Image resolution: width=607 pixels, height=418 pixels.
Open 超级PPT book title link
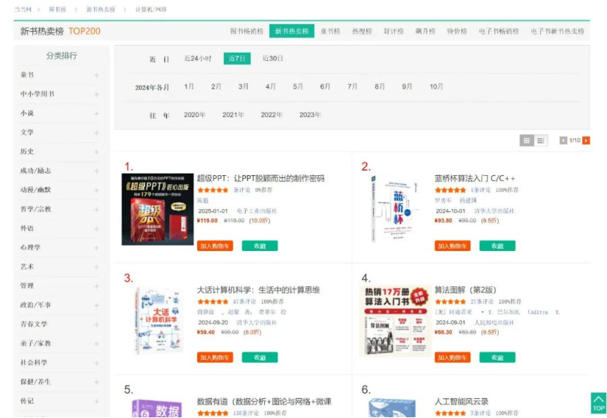pyautogui.click(x=260, y=178)
